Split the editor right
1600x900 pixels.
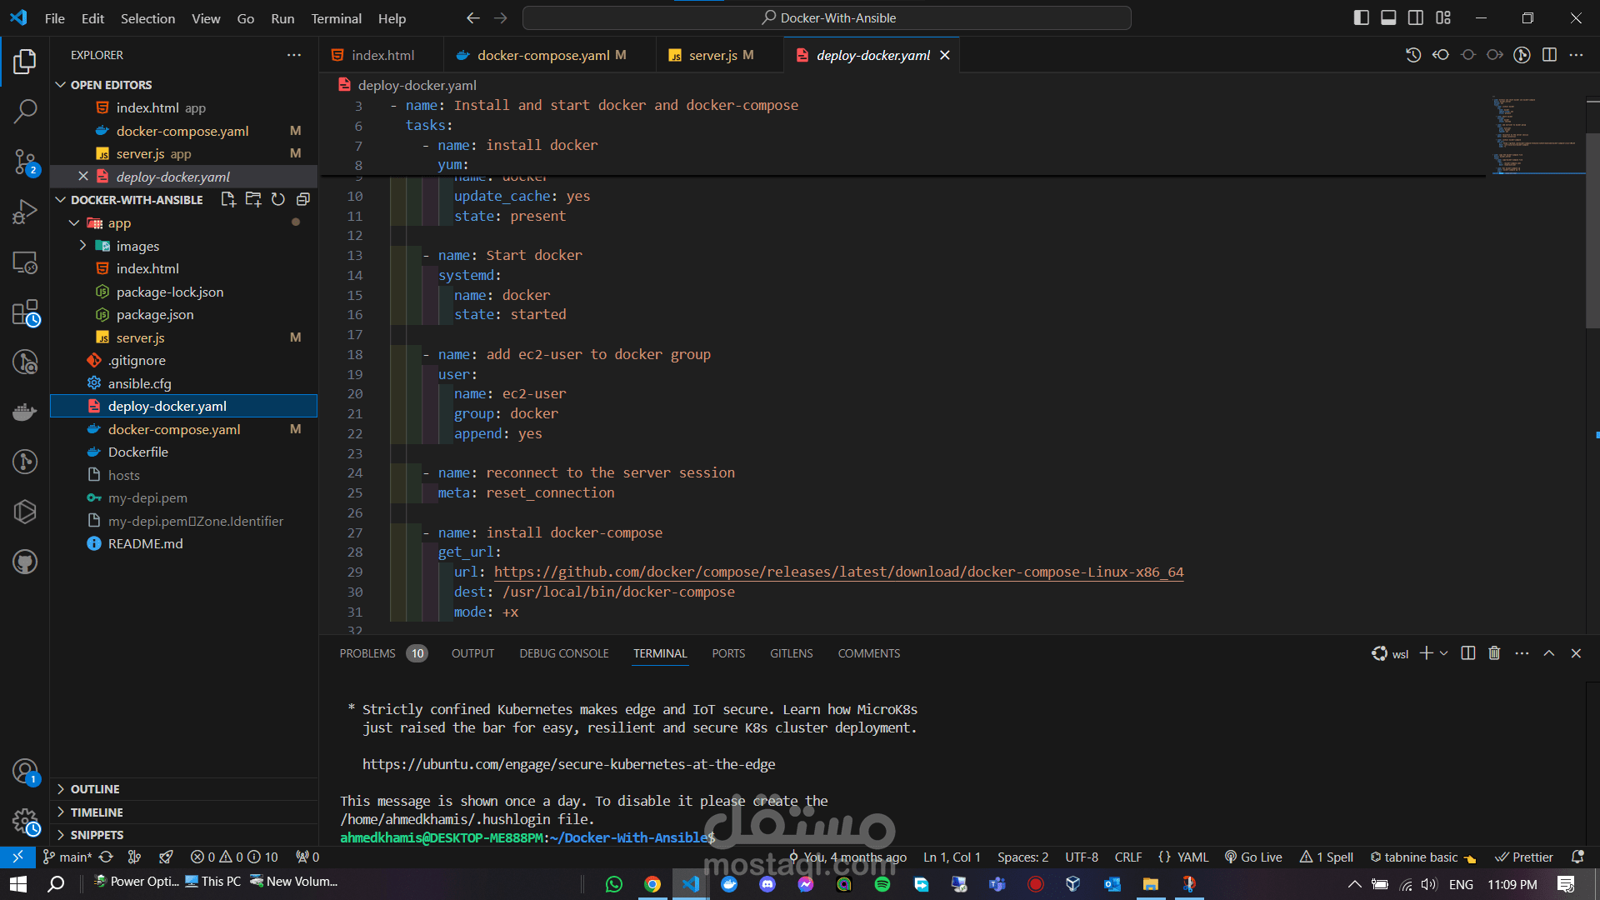(1549, 55)
